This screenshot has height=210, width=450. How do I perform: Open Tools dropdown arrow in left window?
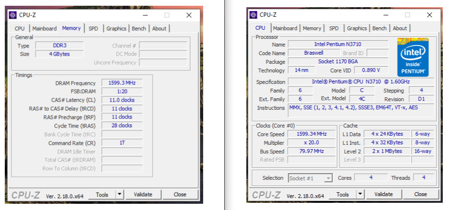[x=120, y=195]
